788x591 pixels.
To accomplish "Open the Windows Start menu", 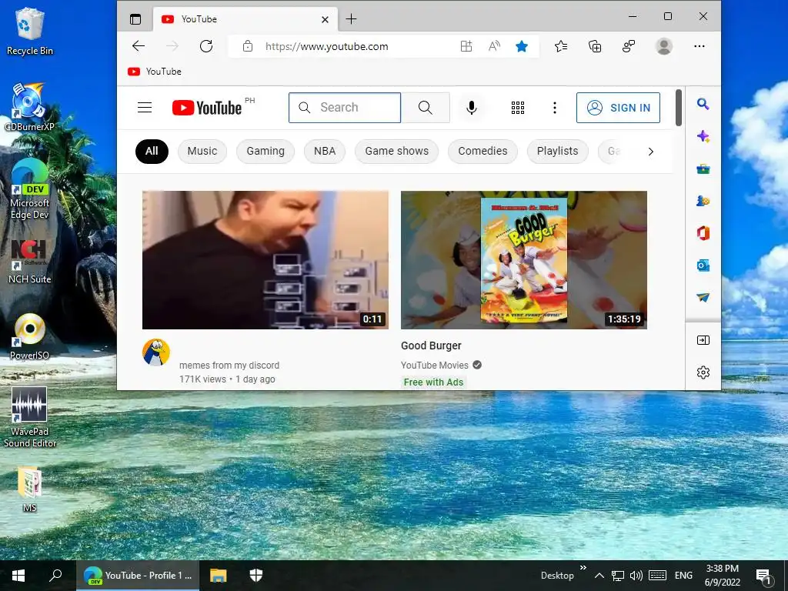I will (18, 576).
